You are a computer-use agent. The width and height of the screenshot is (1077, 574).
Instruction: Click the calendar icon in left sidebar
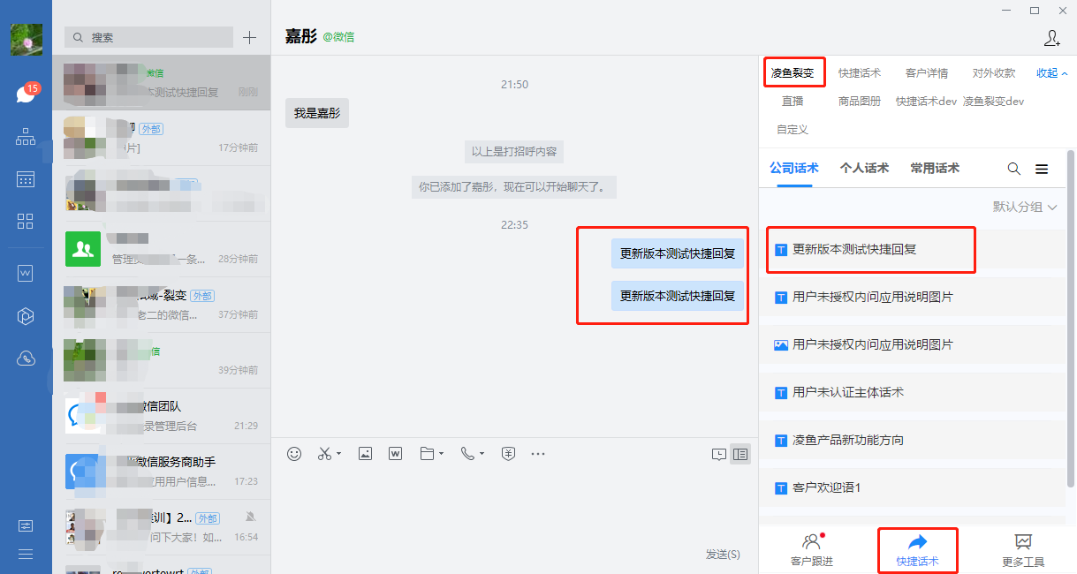(26, 179)
